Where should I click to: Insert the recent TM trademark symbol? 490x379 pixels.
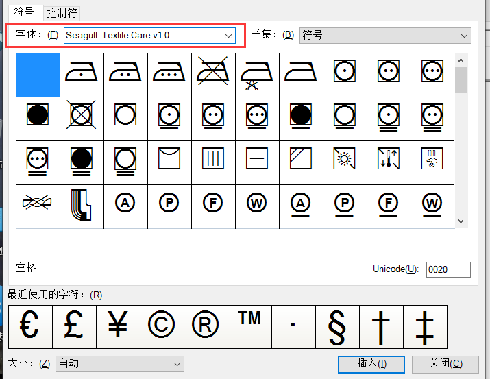[249, 326]
